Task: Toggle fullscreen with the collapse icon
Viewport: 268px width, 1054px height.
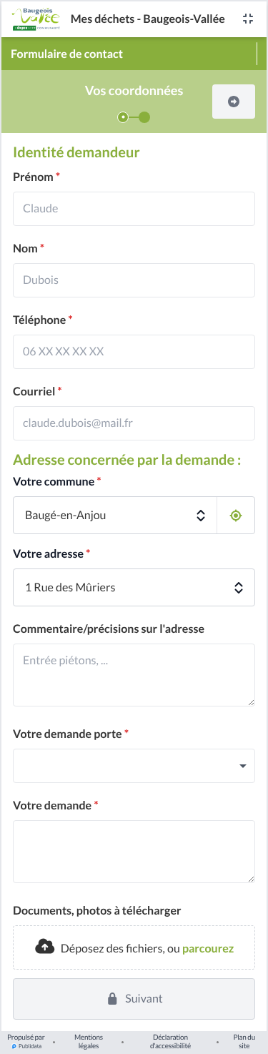Action: [x=248, y=19]
